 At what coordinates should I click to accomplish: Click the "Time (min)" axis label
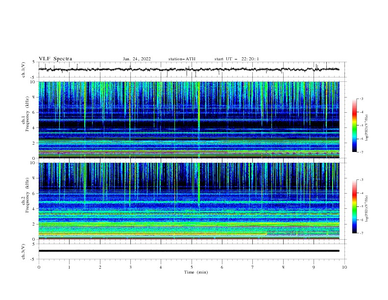coord(196,272)
